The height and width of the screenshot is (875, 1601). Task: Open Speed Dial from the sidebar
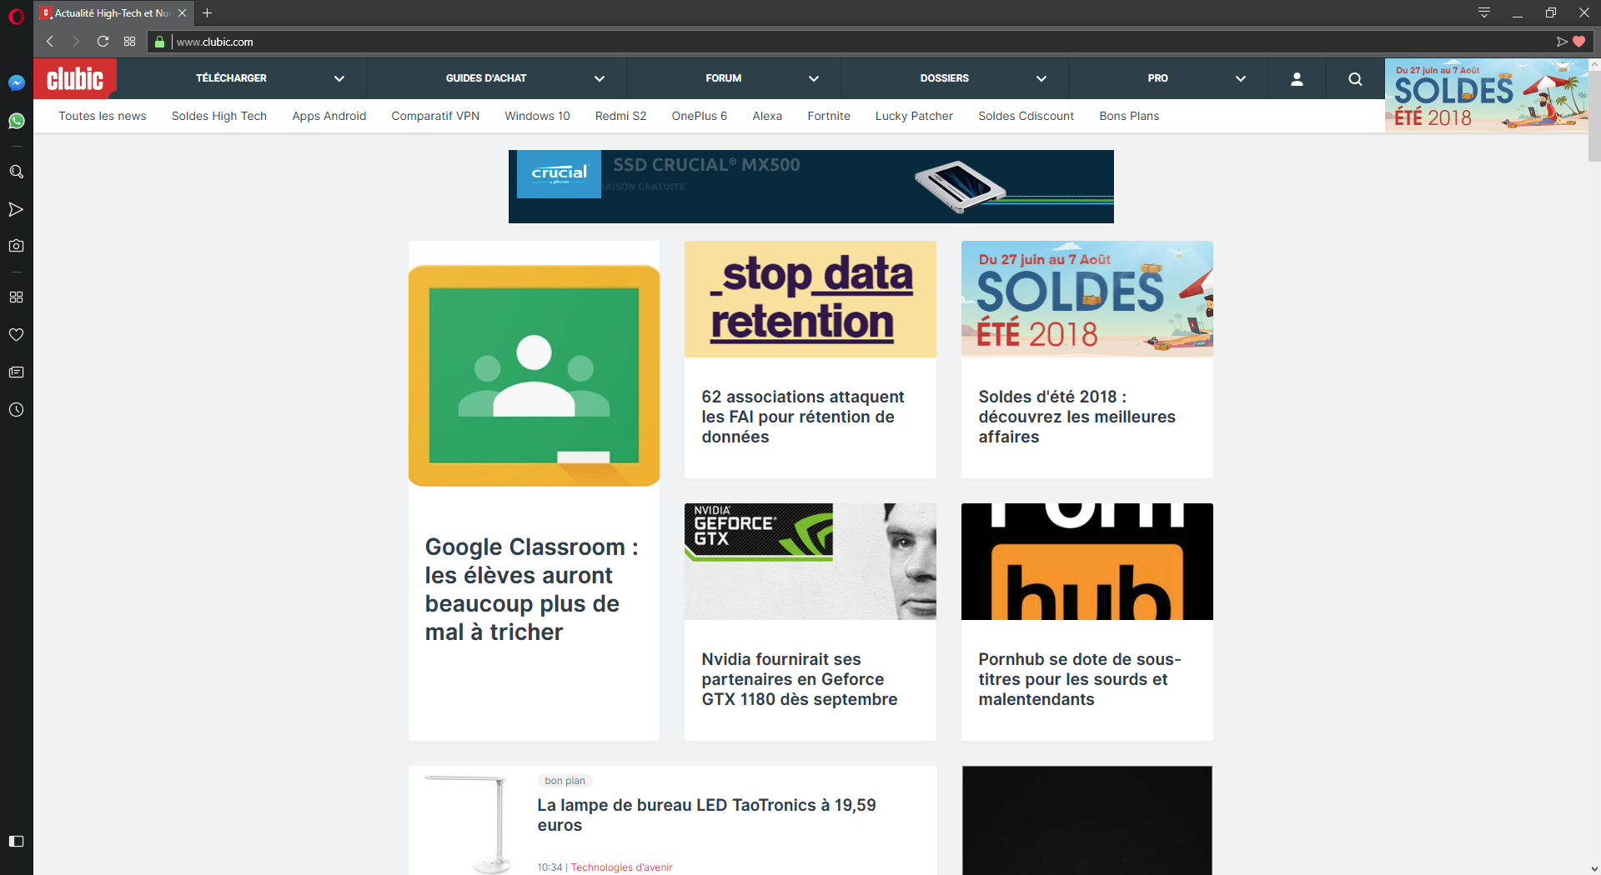click(x=16, y=297)
